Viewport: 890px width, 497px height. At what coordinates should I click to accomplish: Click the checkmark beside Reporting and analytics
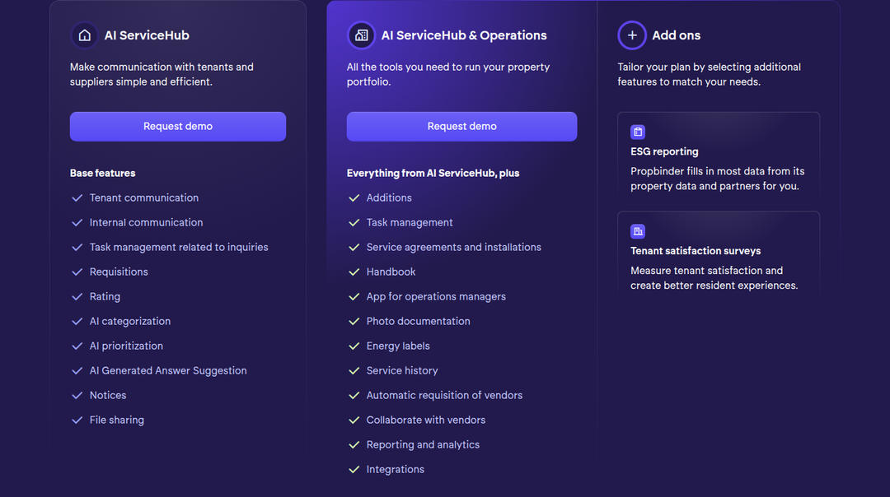tap(354, 445)
